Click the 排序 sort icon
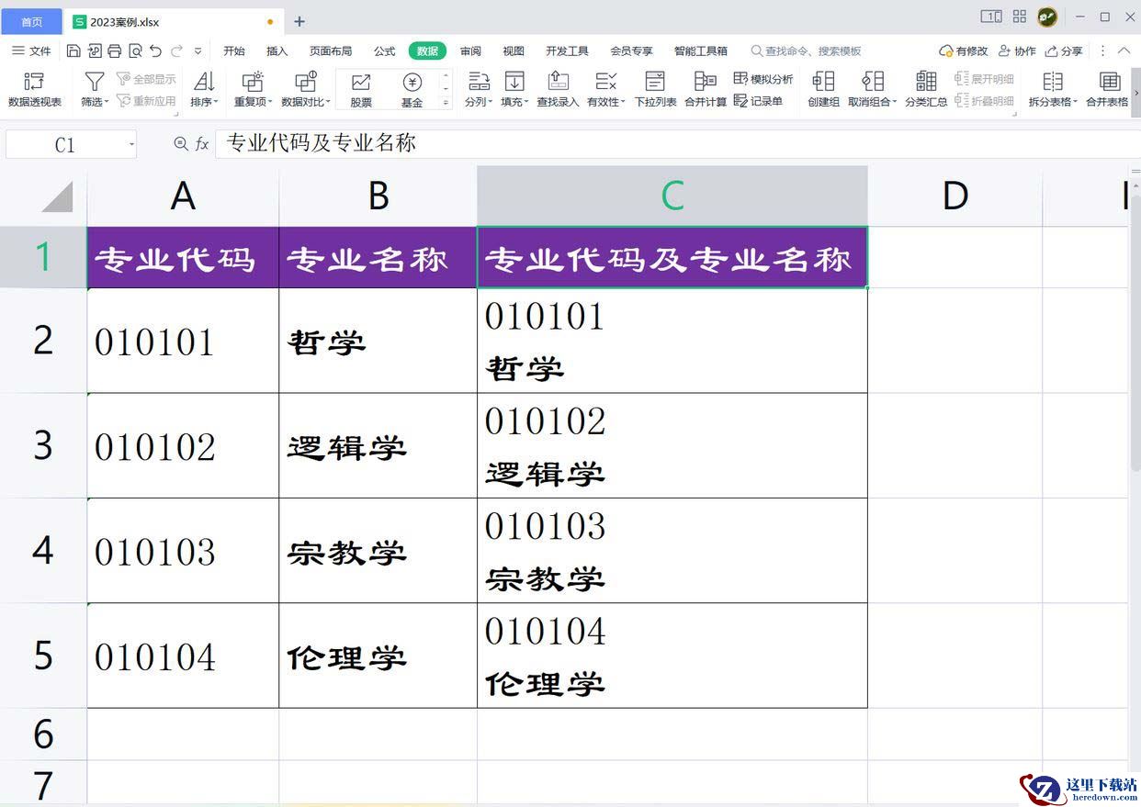Image resolution: width=1141 pixels, height=807 pixels. (204, 82)
